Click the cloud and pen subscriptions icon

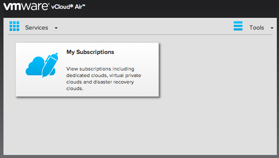click(42, 65)
